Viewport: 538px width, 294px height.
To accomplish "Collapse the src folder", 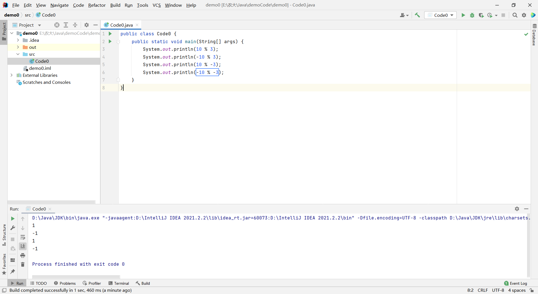I will coord(18,54).
